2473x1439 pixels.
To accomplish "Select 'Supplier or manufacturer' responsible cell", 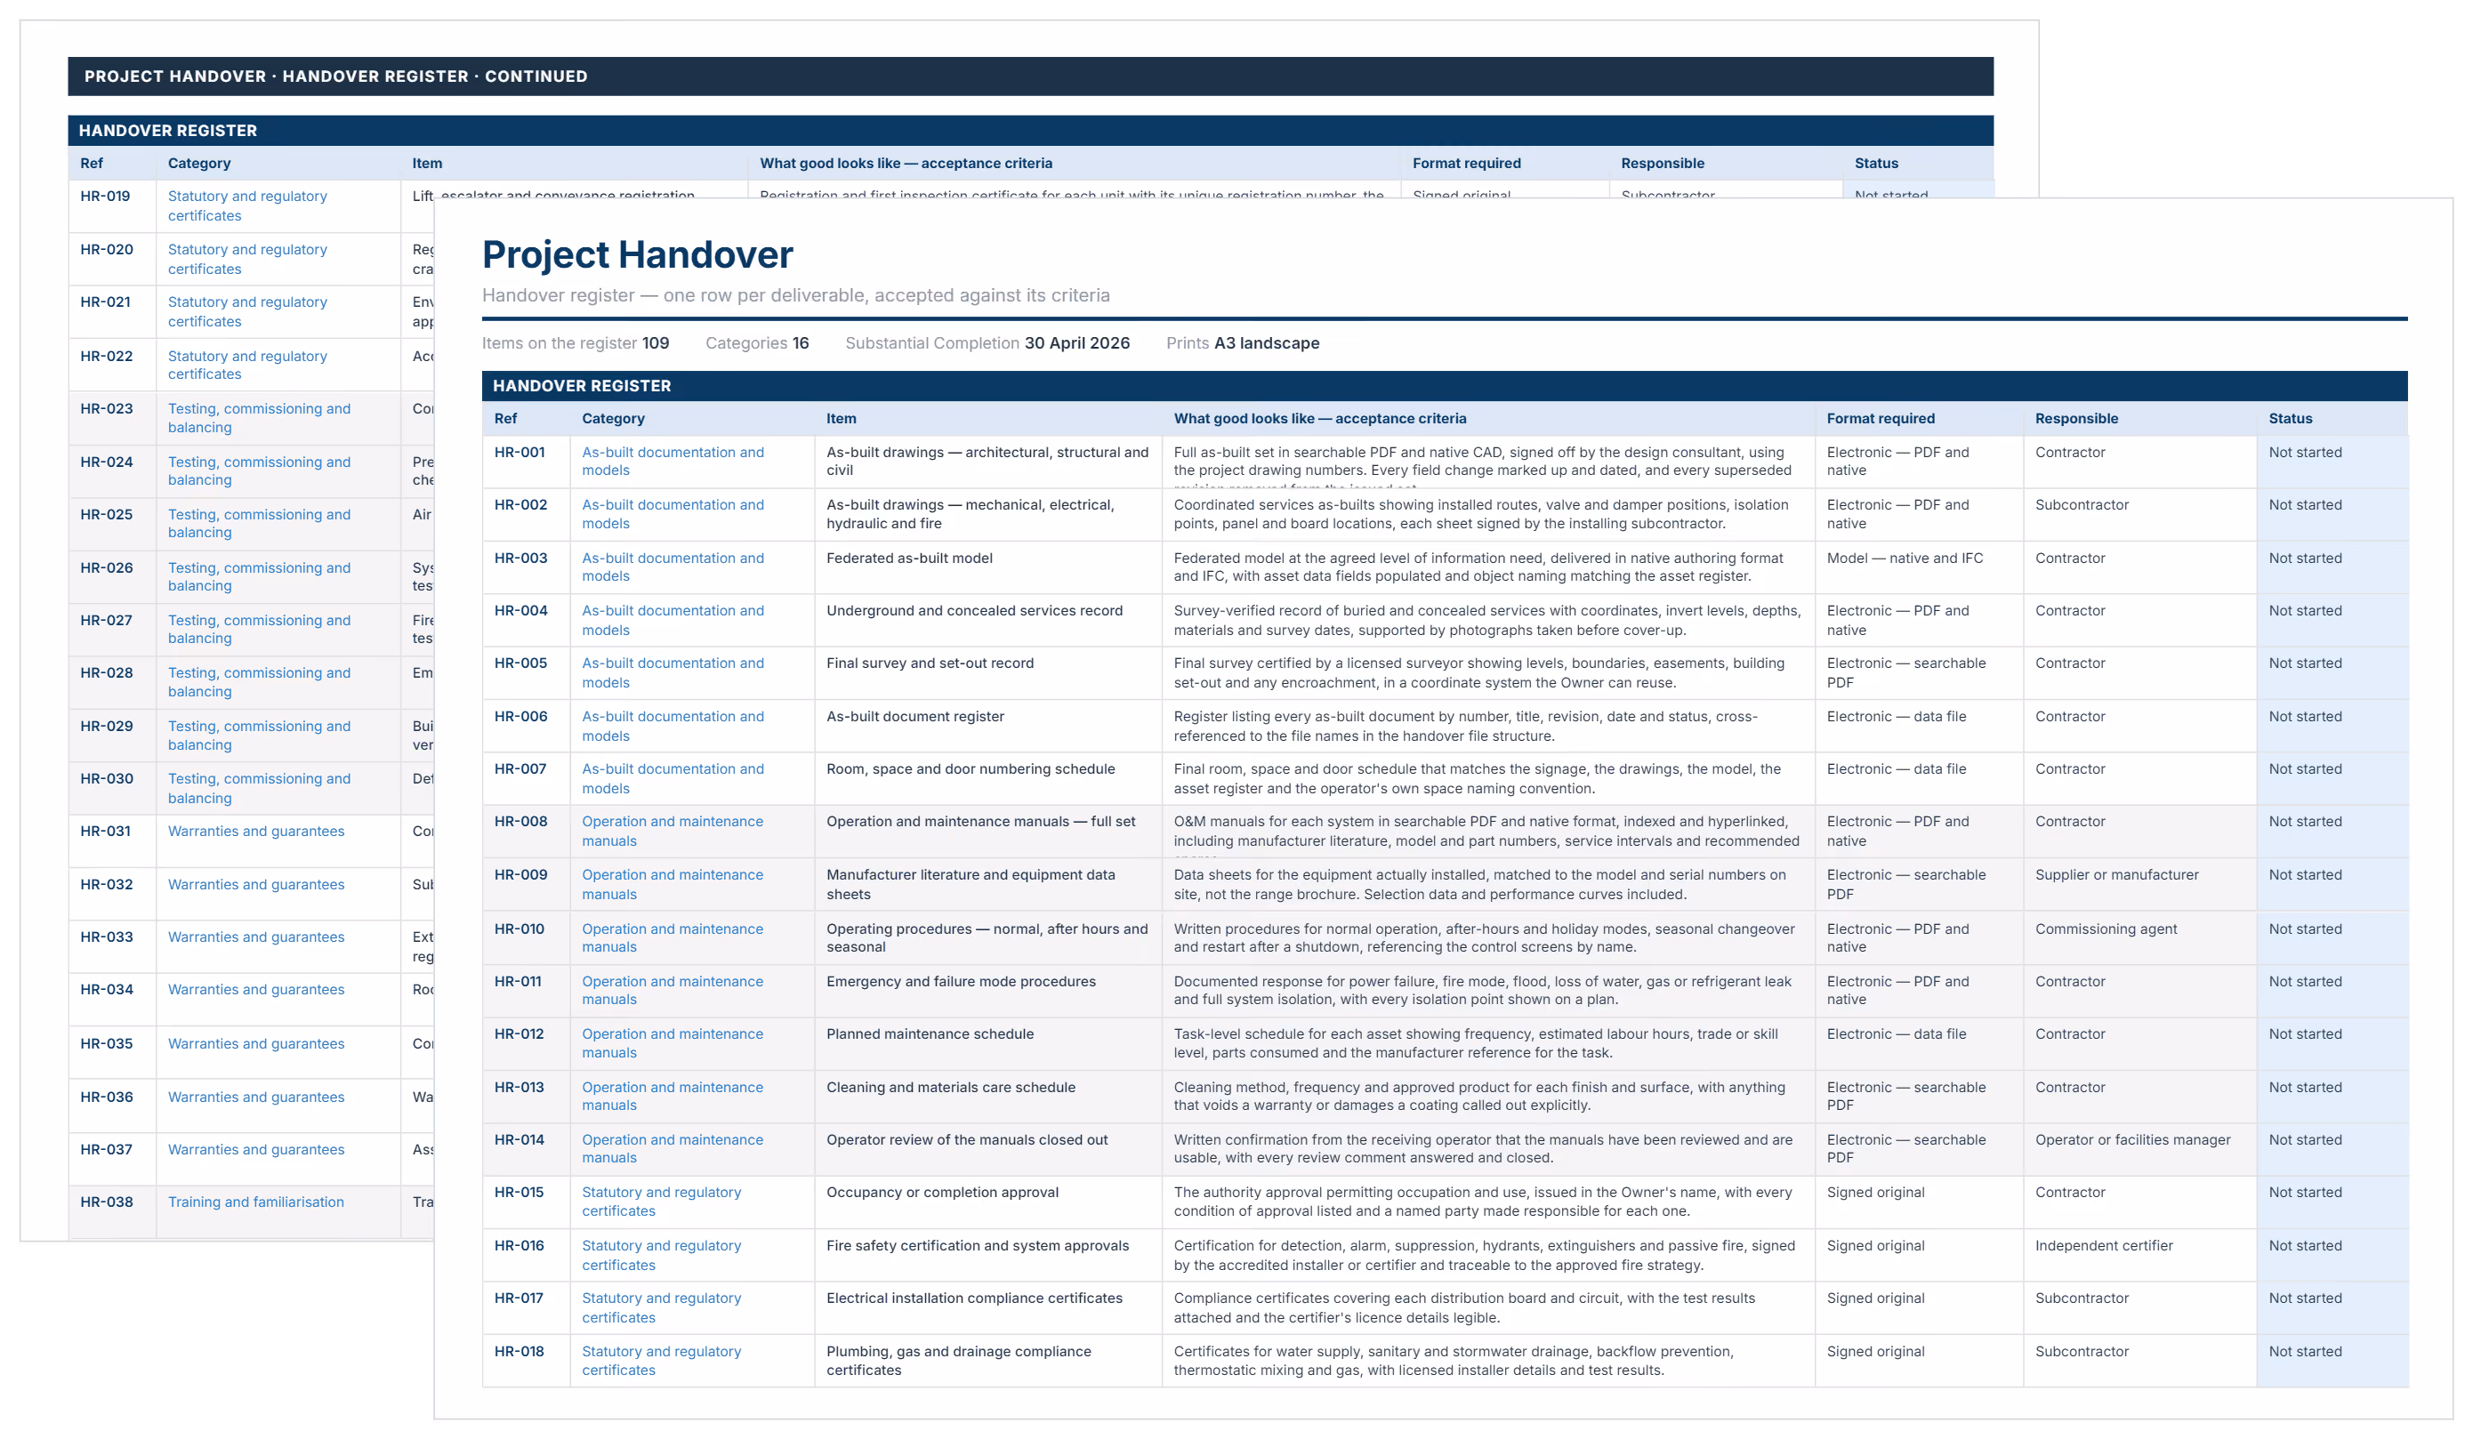I will pos(2139,885).
